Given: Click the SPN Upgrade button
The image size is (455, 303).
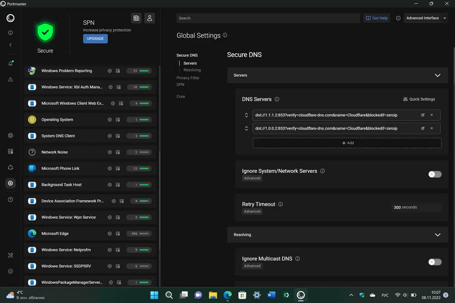Looking at the screenshot, I should click(x=95, y=39).
